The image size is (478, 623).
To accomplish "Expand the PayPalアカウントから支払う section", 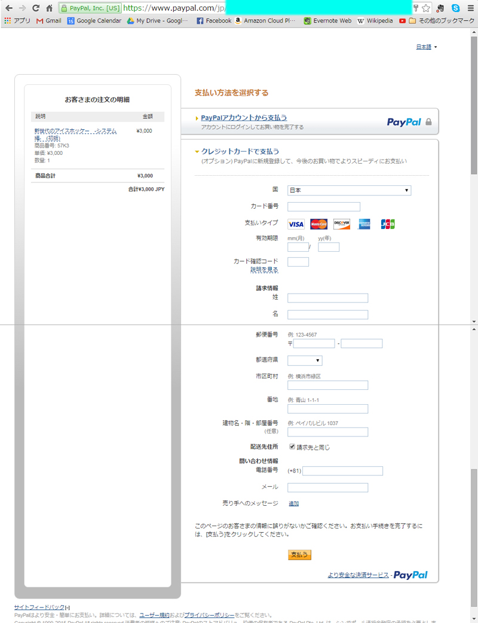I will pyautogui.click(x=244, y=118).
